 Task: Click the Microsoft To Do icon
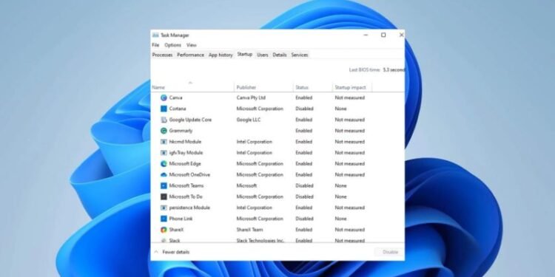[164, 196]
